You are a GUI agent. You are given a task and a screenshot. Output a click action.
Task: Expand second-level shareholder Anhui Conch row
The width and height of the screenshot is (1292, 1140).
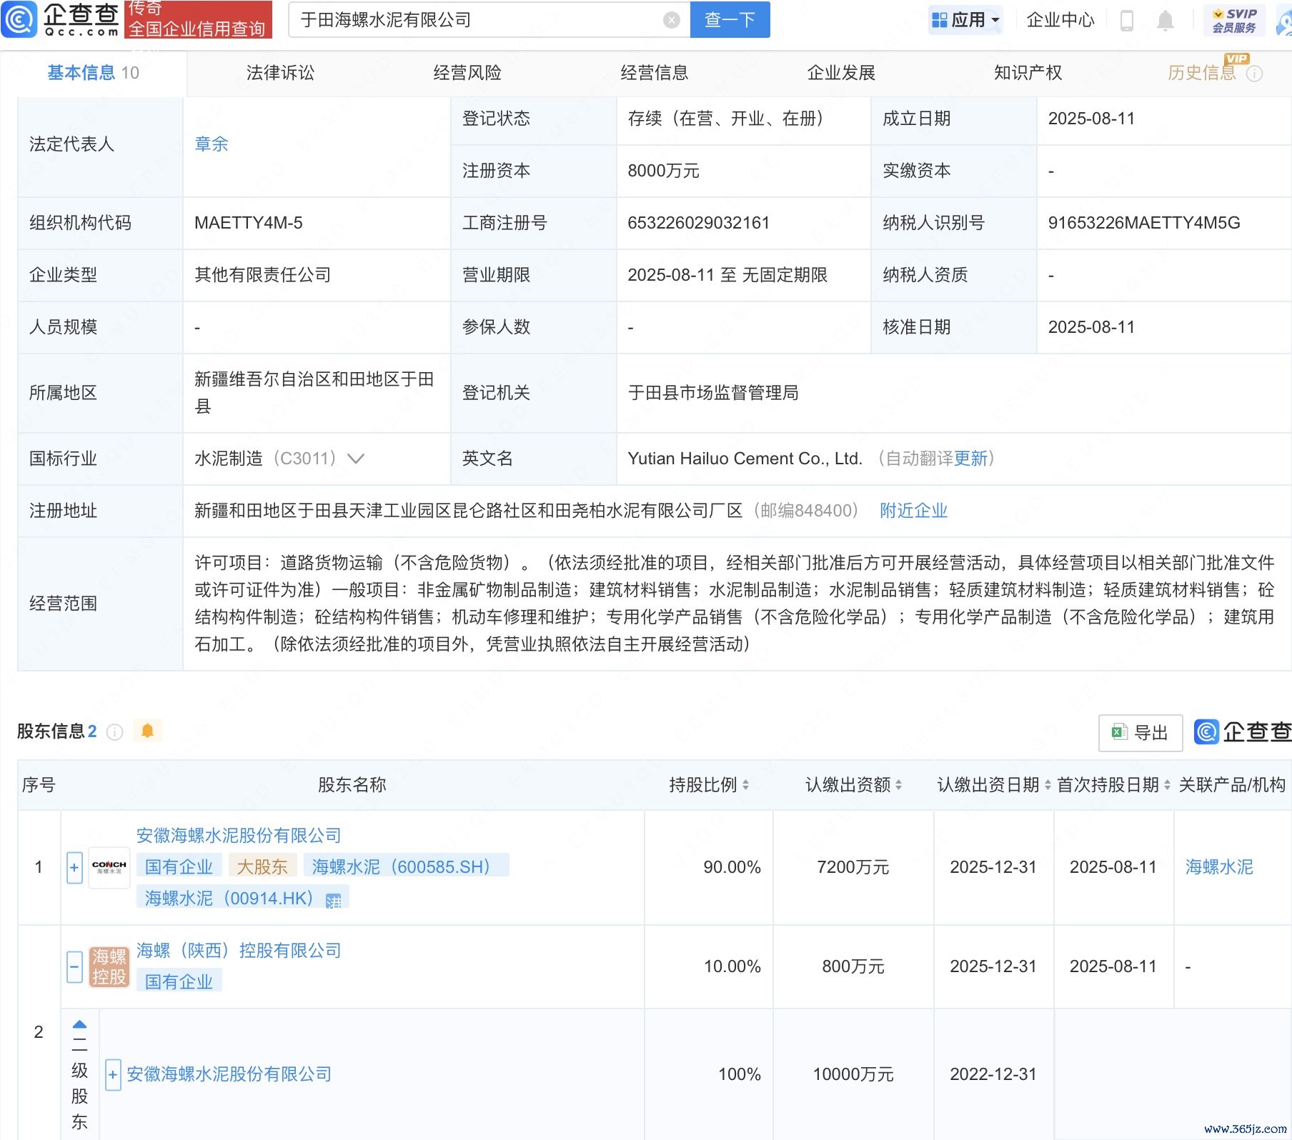pyautogui.click(x=112, y=1074)
